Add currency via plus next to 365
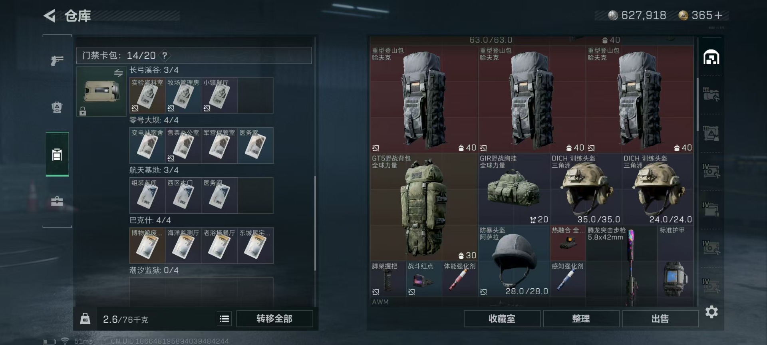This screenshot has height=345, width=767. (718, 15)
